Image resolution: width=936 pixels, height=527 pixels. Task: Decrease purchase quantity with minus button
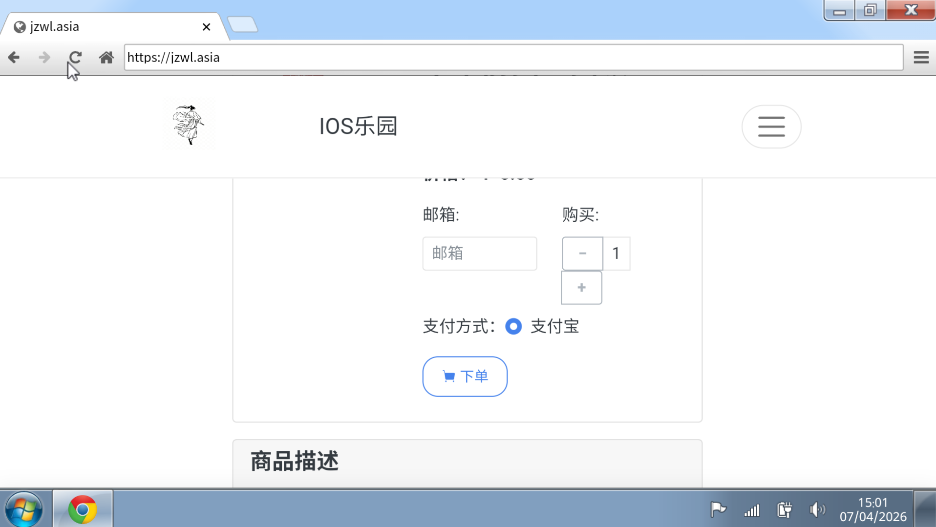pyautogui.click(x=582, y=253)
